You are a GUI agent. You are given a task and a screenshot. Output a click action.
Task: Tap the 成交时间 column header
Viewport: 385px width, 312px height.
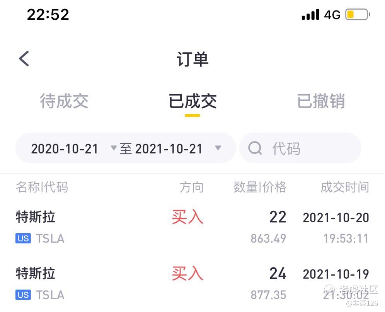[x=345, y=187]
